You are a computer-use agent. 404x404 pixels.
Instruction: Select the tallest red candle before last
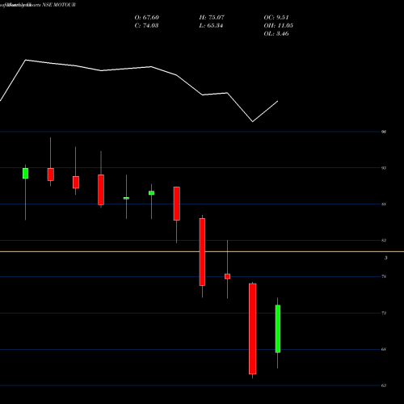253,329
